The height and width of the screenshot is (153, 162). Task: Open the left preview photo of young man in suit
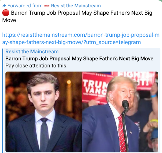[x=44, y=112]
